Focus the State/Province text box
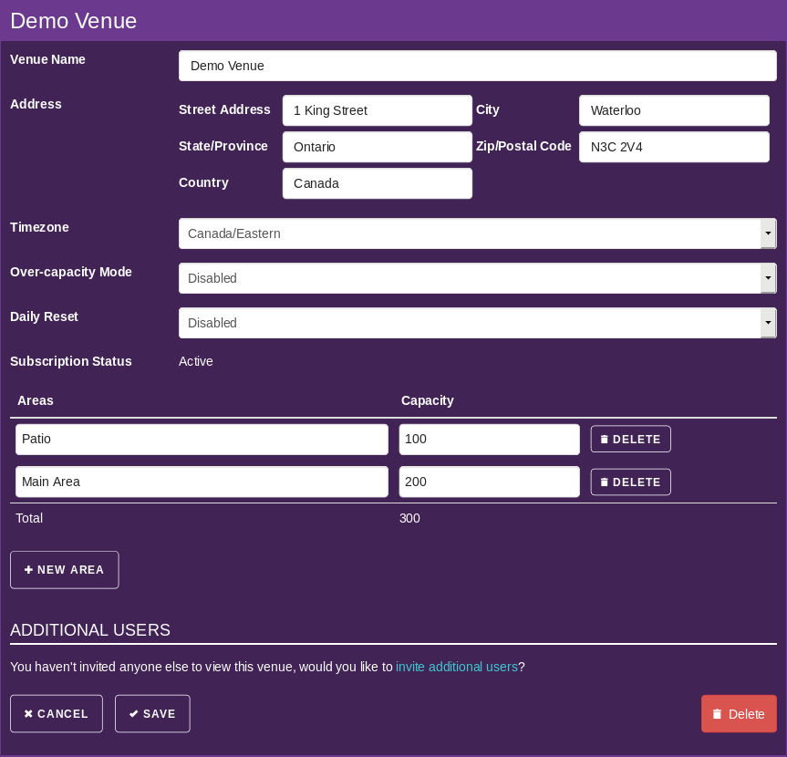Viewport: 787px width, 757px height. coord(377,147)
